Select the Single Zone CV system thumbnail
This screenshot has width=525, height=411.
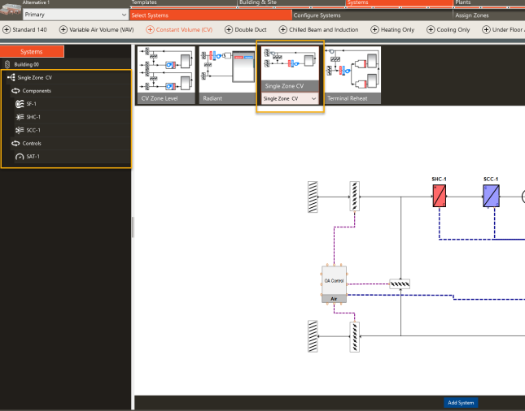290,69
